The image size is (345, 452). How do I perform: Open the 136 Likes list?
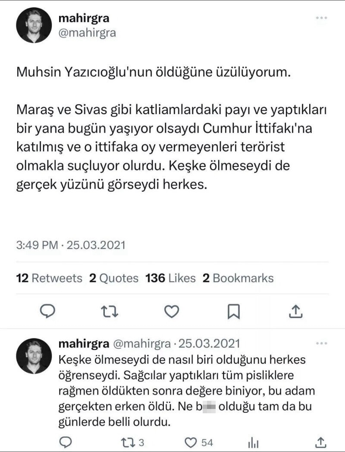pyautogui.click(x=170, y=278)
